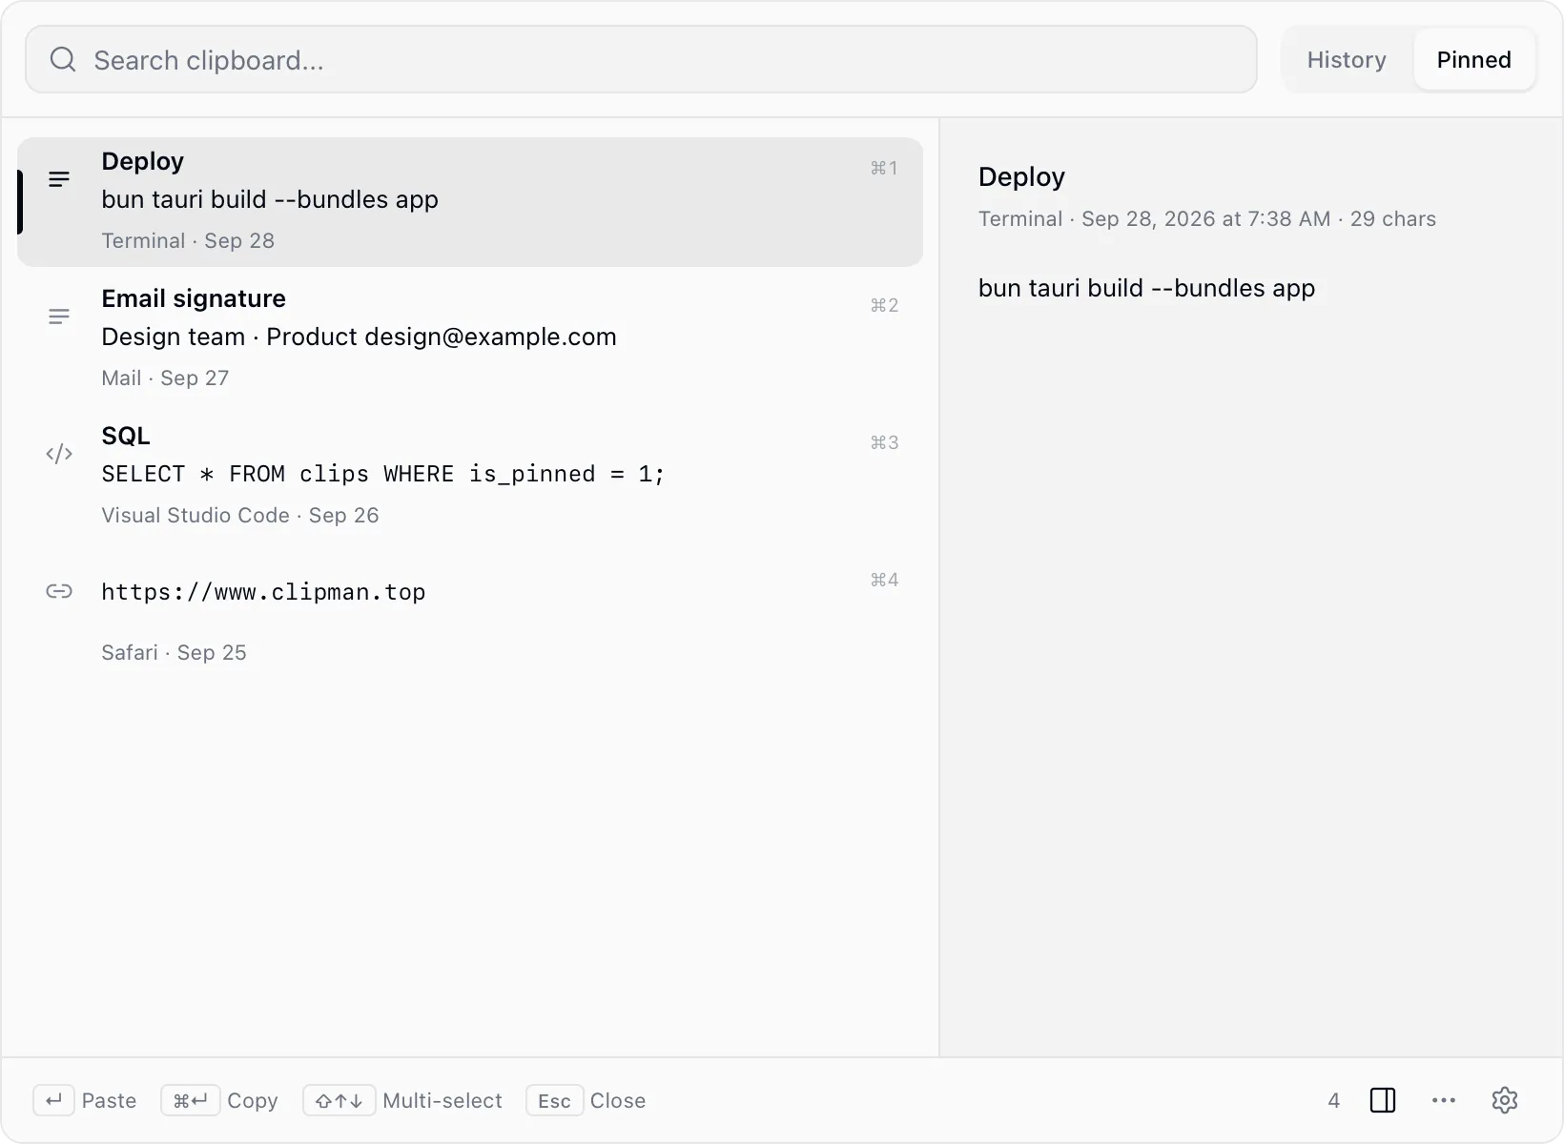Click the item count '4' in footer
Image resolution: width=1564 pixels, height=1144 pixels.
tap(1333, 1100)
